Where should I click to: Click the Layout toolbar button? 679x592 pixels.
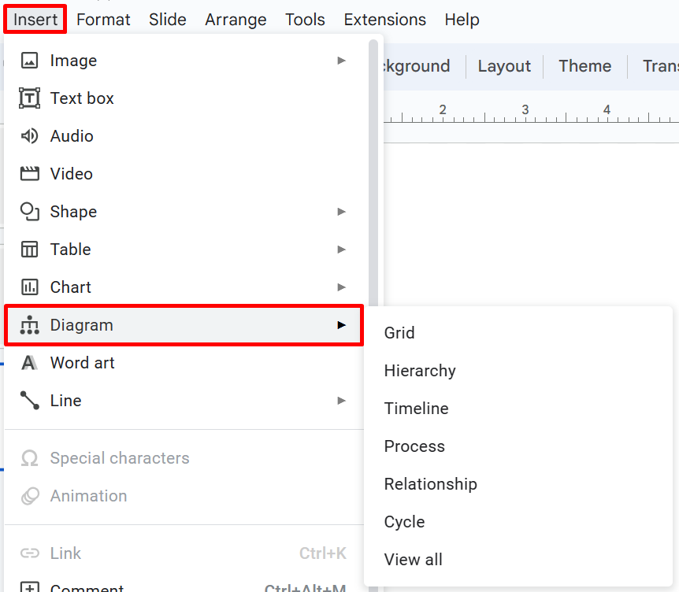(504, 66)
